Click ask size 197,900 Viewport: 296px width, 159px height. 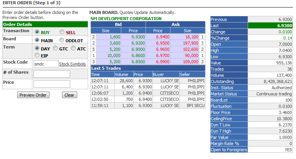(190, 43)
